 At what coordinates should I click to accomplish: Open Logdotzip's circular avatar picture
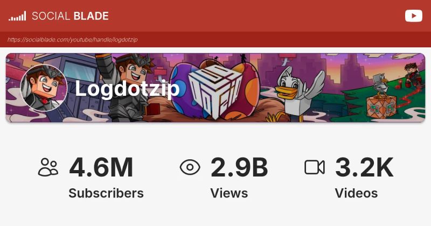click(x=44, y=88)
